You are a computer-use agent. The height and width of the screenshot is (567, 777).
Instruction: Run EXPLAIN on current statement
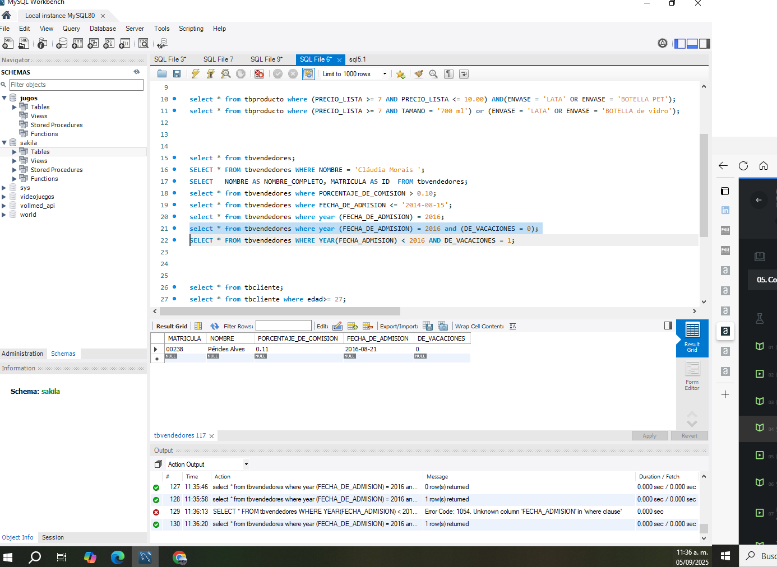tap(225, 74)
